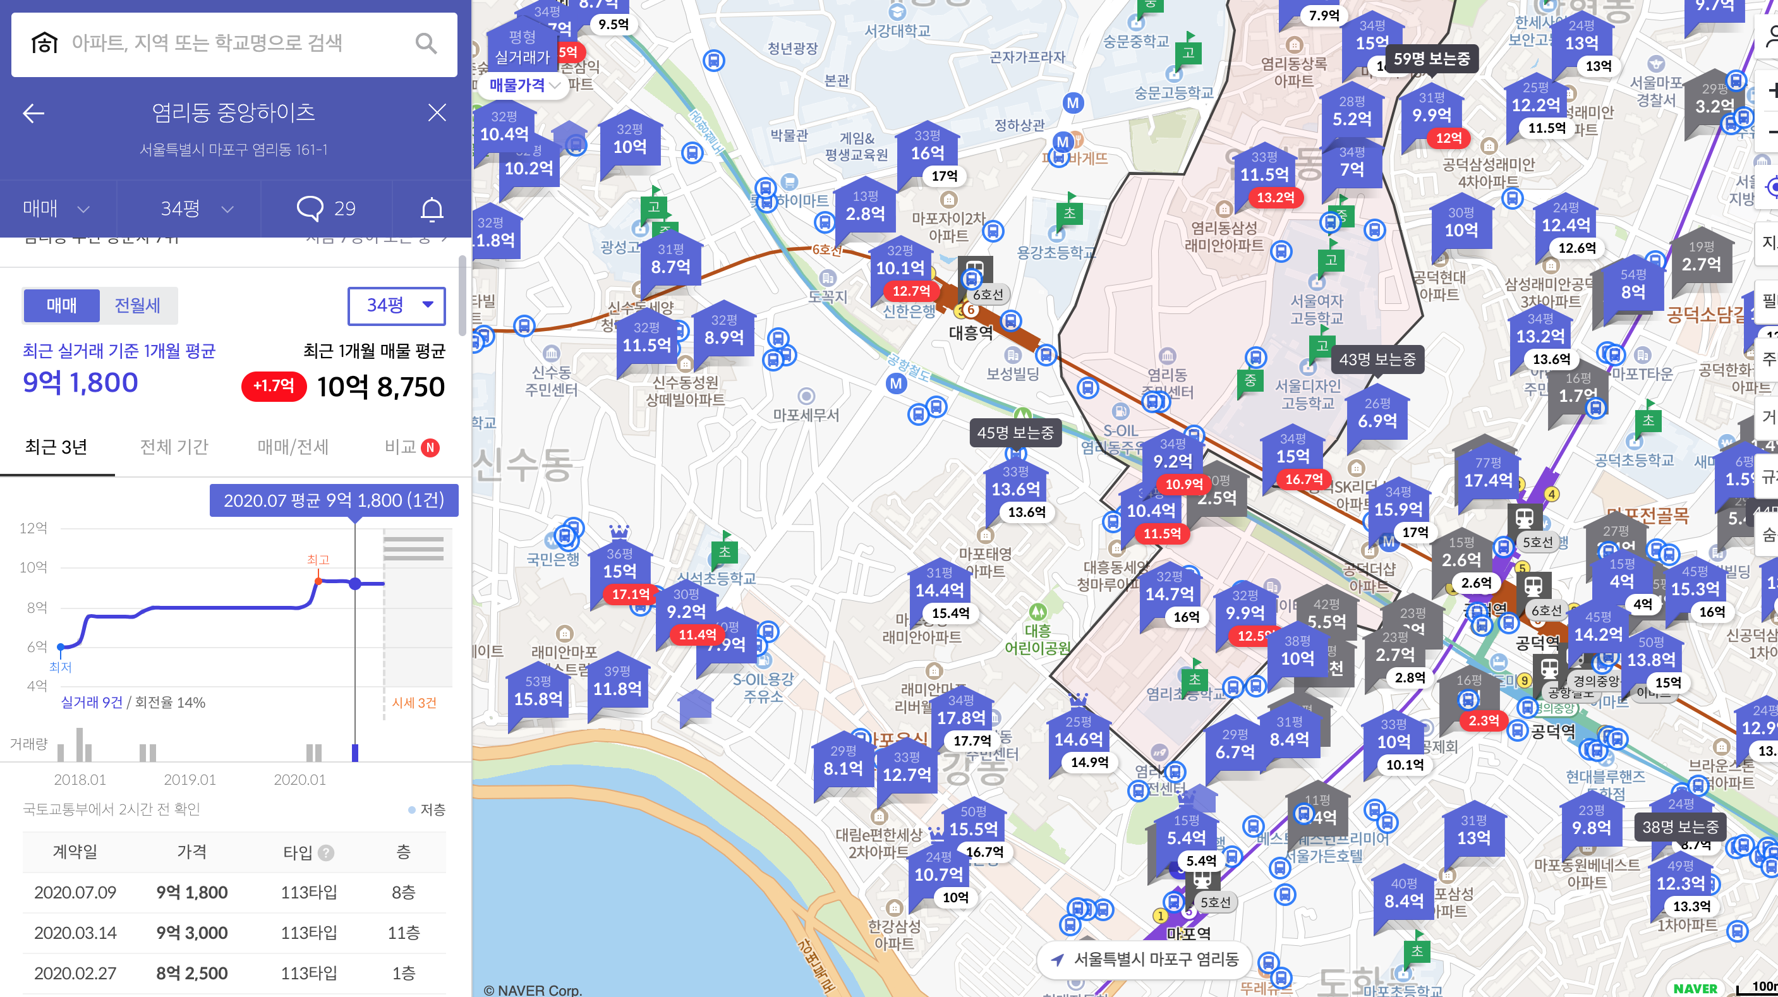The image size is (1778, 997).
Task: Click the notification bell icon
Action: click(432, 208)
